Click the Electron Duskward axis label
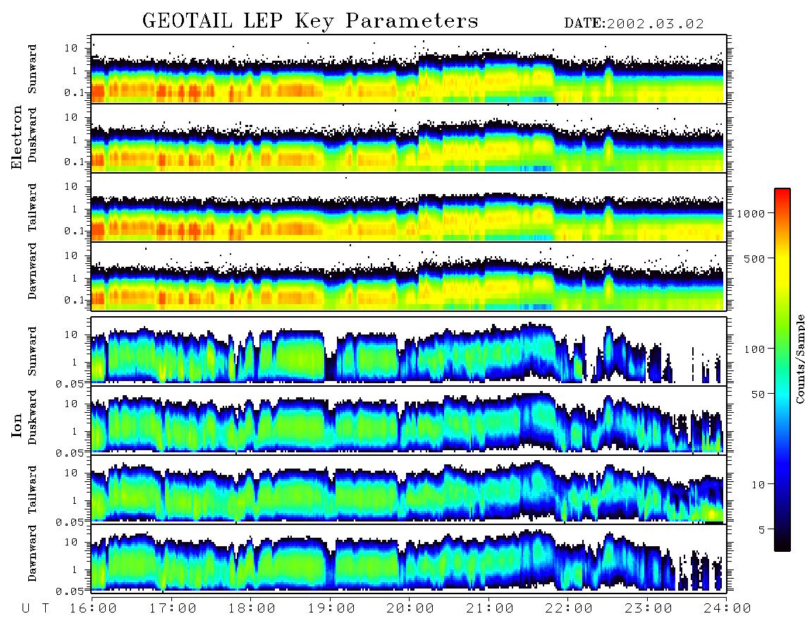The image size is (805, 621). (32, 135)
